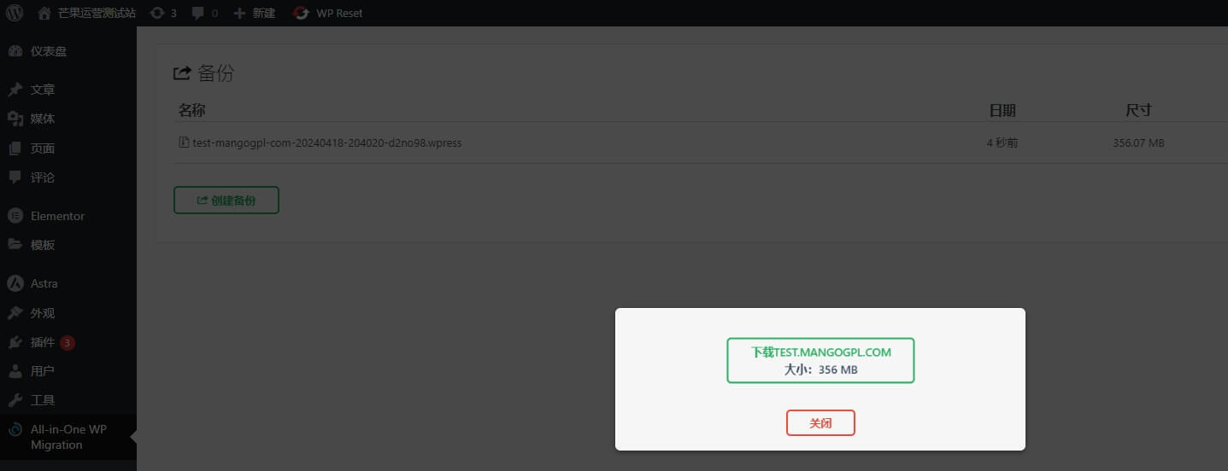The height and width of the screenshot is (471, 1228).
Task: Open the updates icon showing 3
Action: (156, 13)
